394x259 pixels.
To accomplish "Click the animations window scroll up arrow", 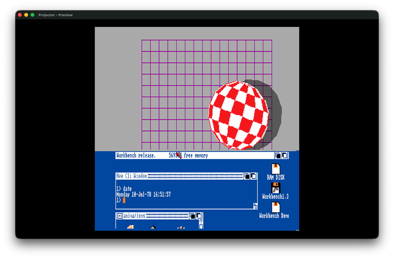I will (x=201, y=221).
